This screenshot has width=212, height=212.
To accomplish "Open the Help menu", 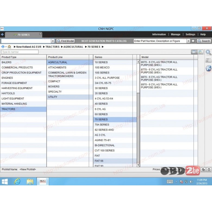I will pos(203,34).
